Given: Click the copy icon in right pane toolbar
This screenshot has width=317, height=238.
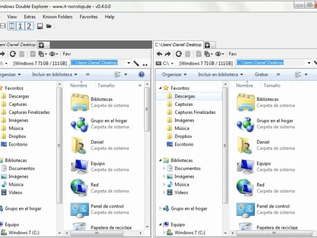Looking at the screenshot, I should click(207, 54).
